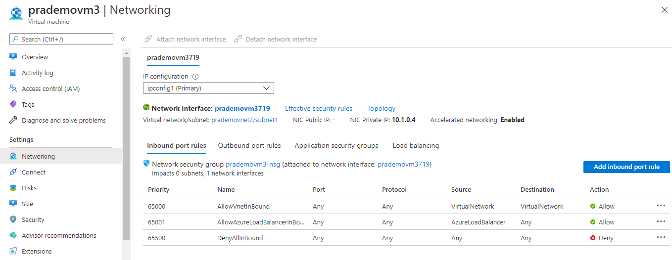
Task: Click the Extensions icon in sidebar
Action: tap(13, 251)
